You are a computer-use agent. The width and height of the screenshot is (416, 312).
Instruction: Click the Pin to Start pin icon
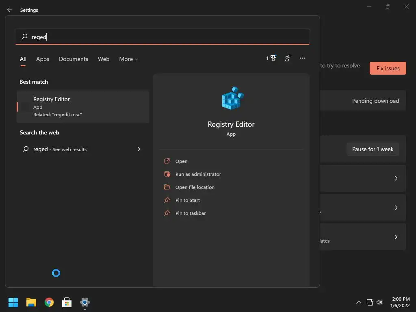click(x=167, y=200)
